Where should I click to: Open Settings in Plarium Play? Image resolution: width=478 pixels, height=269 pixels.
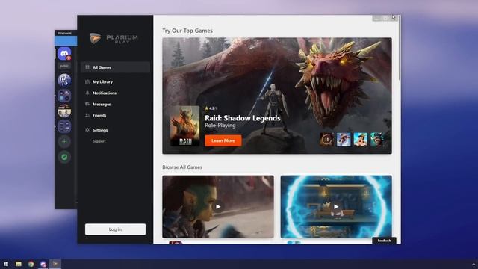[x=100, y=130]
